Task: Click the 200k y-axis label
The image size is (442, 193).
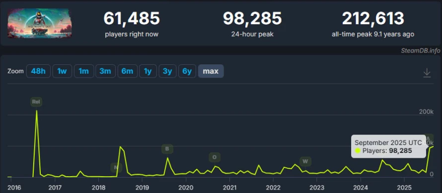Action: pos(426,112)
